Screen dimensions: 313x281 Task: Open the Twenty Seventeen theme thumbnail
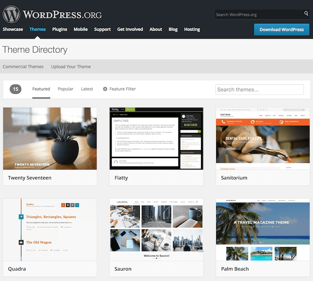click(x=50, y=139)
